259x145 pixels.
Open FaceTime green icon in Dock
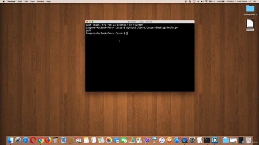[x=124, y=140]
